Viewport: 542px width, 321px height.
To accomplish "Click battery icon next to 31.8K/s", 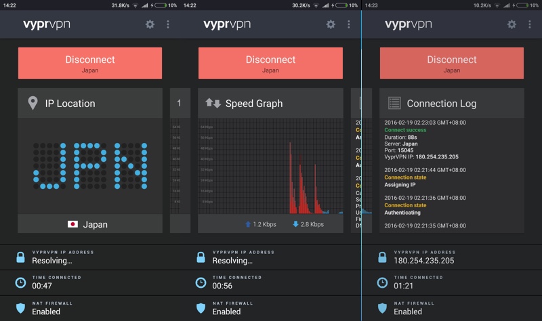I will 161,5.
